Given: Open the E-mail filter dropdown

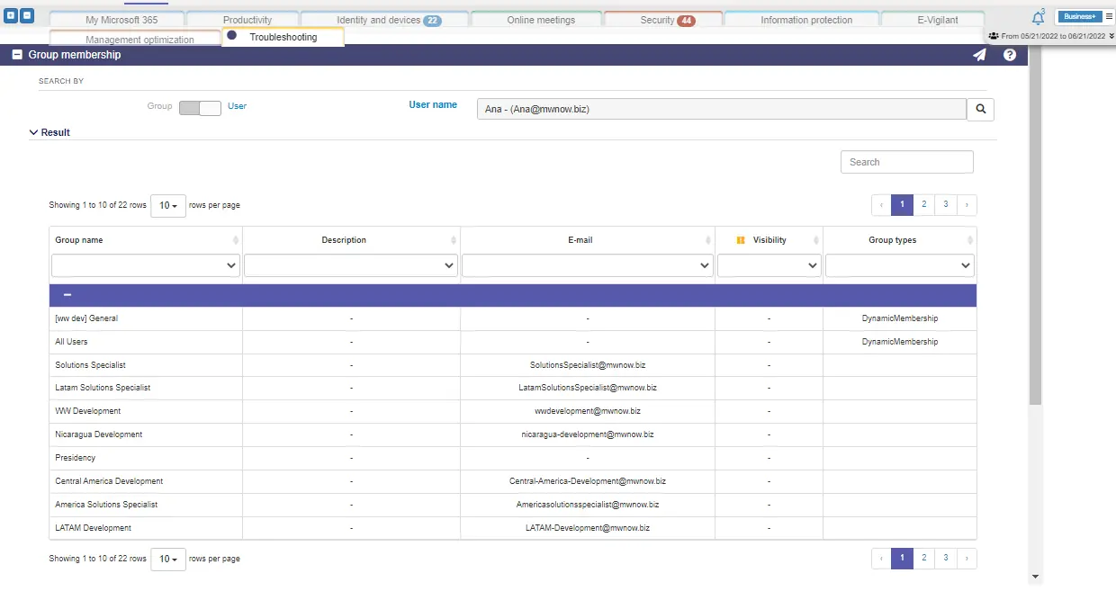Looking at the screenshot, I should [588, 265].
